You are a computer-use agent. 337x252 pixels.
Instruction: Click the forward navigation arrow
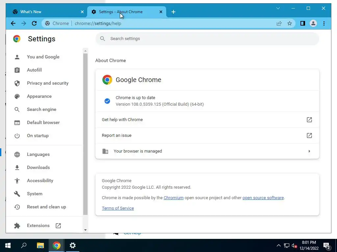click(x=24, y=23)
